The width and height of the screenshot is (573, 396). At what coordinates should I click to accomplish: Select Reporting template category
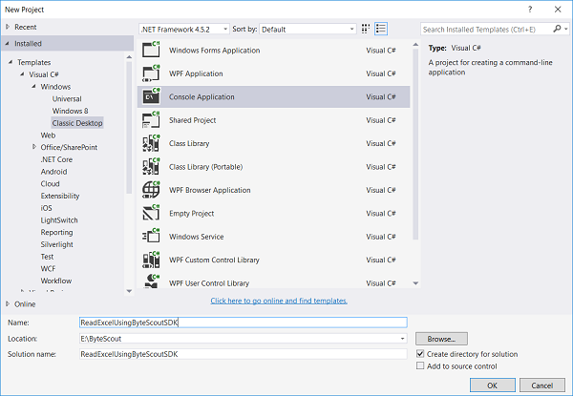click(x=56, y=232)
